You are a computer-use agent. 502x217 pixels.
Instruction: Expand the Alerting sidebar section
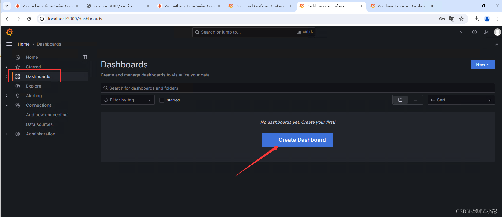pyautogui.click(x=7, y=96)
